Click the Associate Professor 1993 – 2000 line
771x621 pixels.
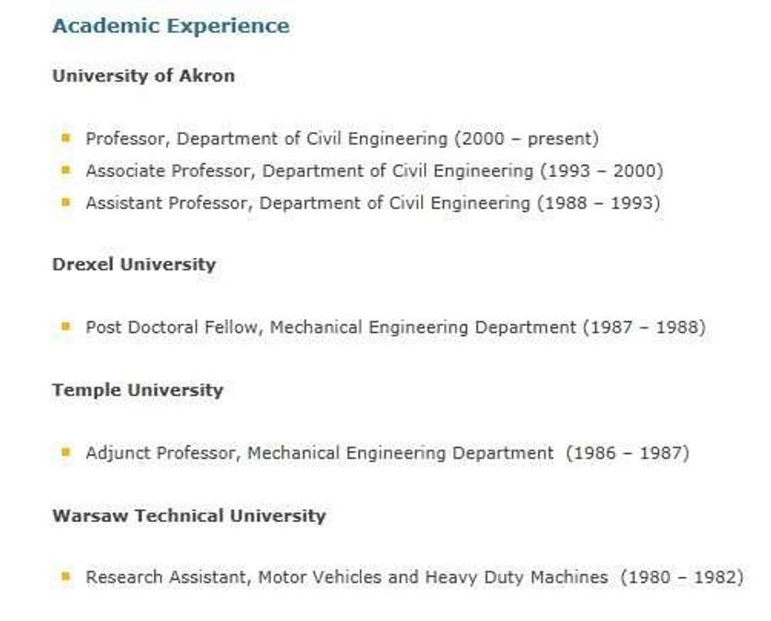click(374, 171)
